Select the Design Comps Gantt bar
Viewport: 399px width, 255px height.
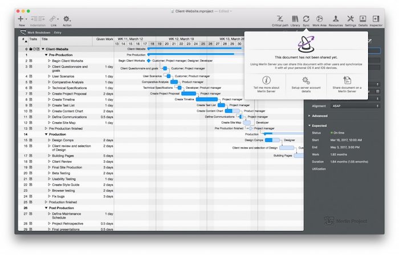(272, 140)
